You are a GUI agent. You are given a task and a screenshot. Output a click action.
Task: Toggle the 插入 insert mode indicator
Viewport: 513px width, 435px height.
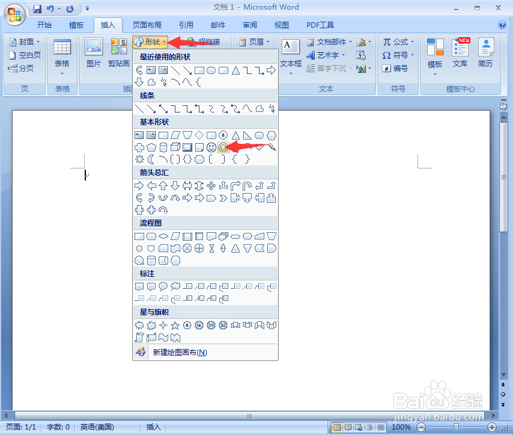(x=153, y=427)
